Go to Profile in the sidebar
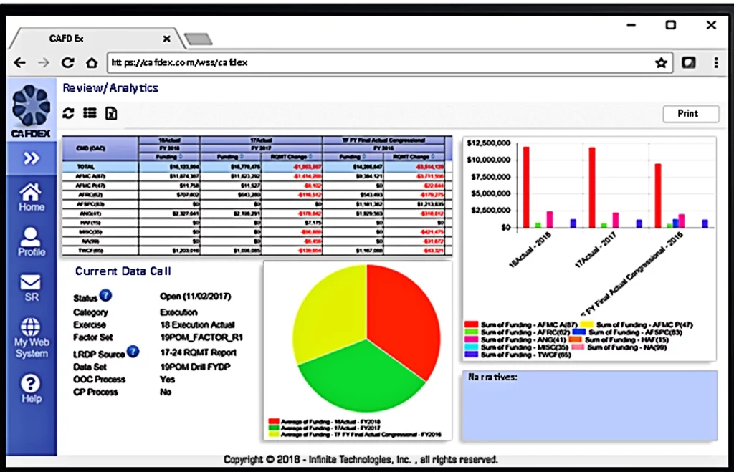Screen dimensions: 734x472 pyautogui.click(x=32, y=242)
